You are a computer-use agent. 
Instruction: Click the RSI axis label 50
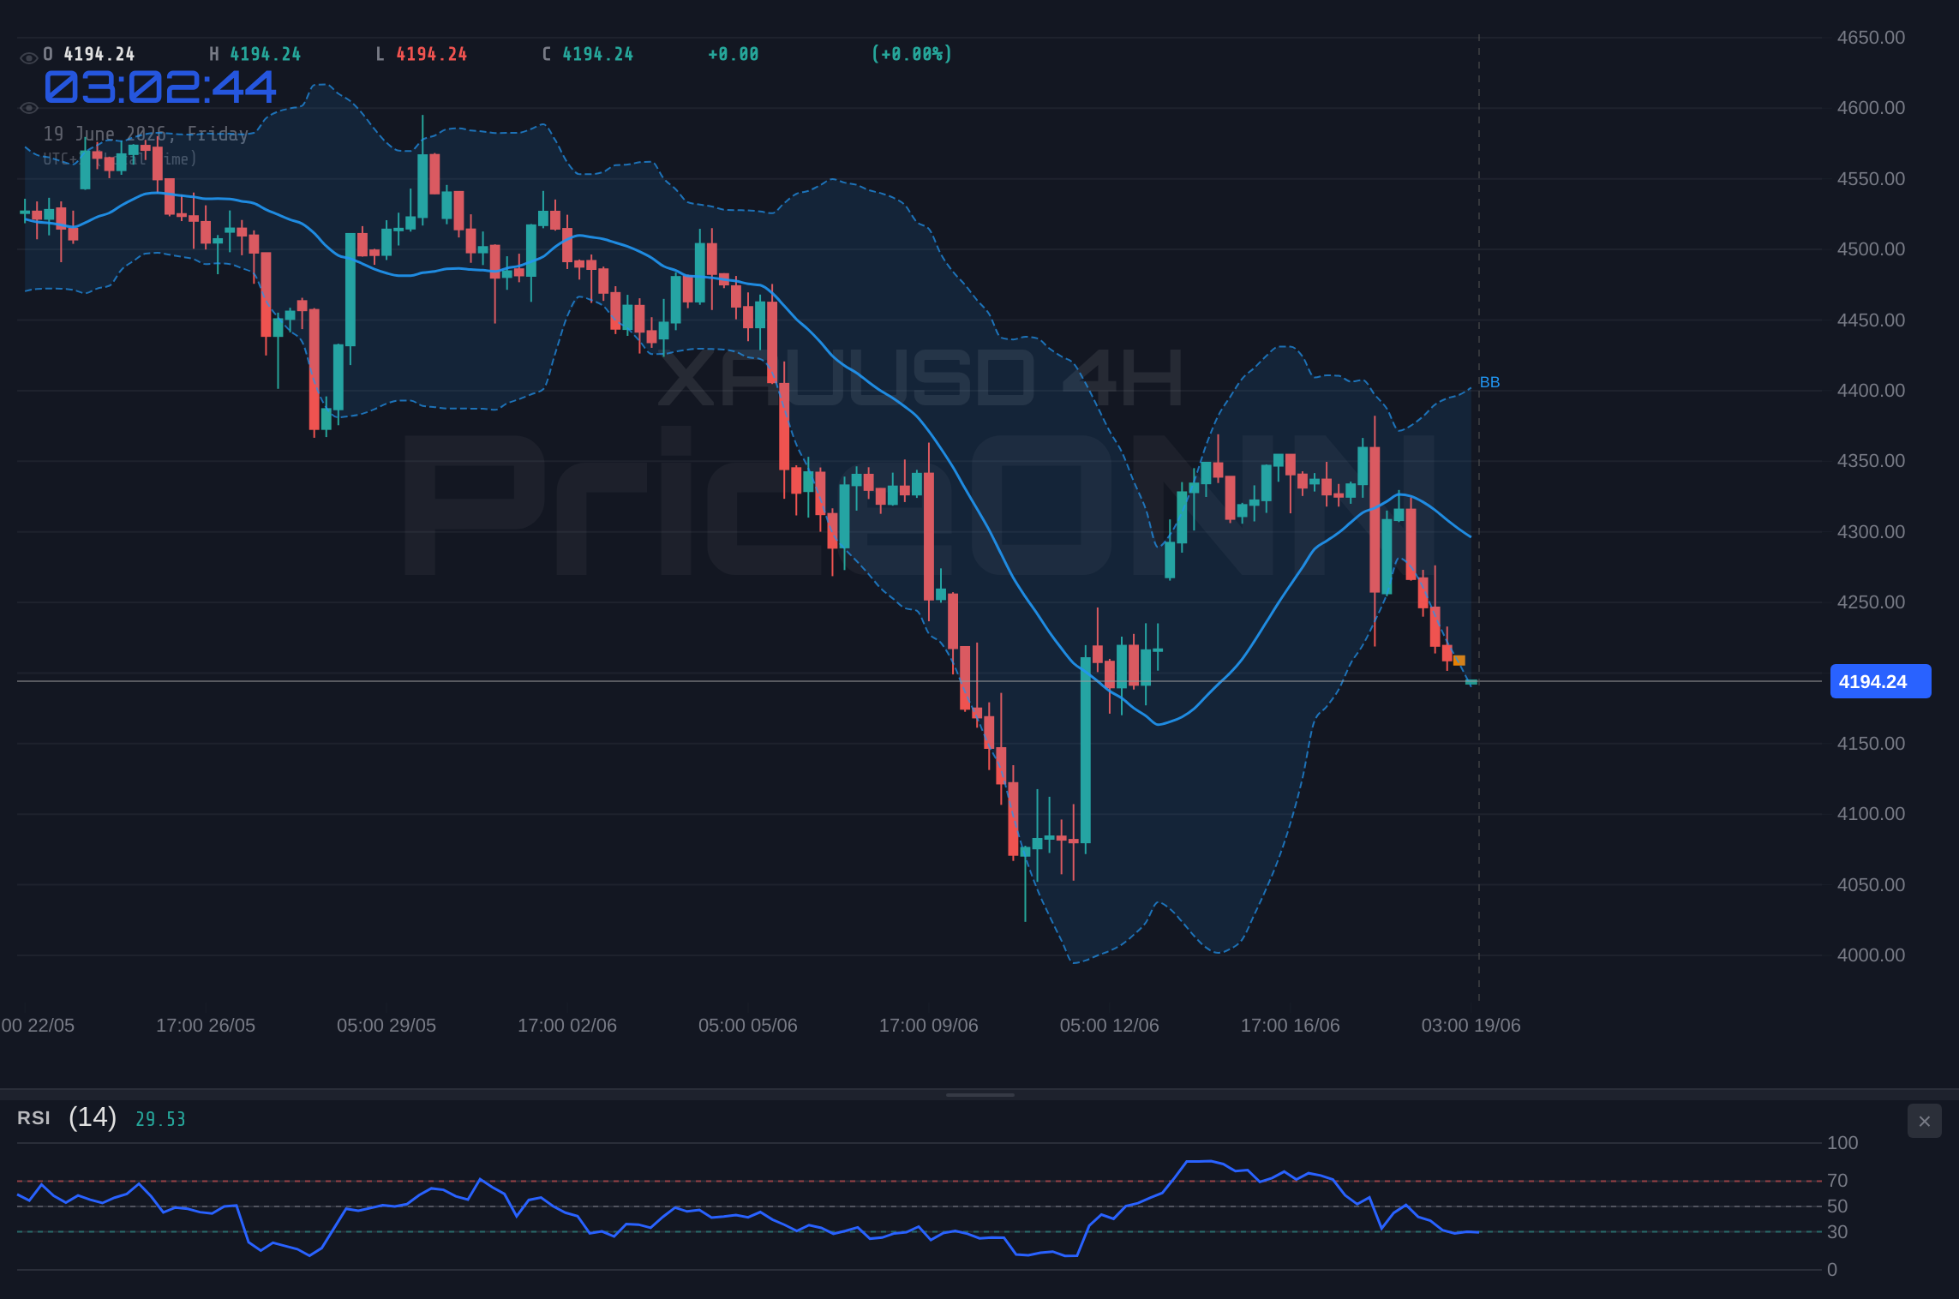(x=1837, y=1206)
